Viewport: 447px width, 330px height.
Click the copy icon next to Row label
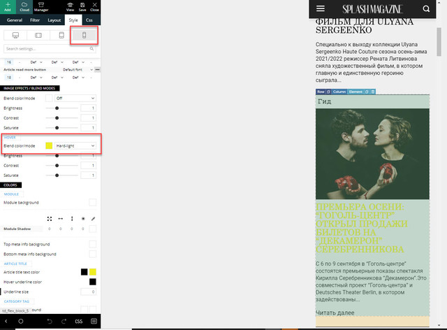point(328,92)
